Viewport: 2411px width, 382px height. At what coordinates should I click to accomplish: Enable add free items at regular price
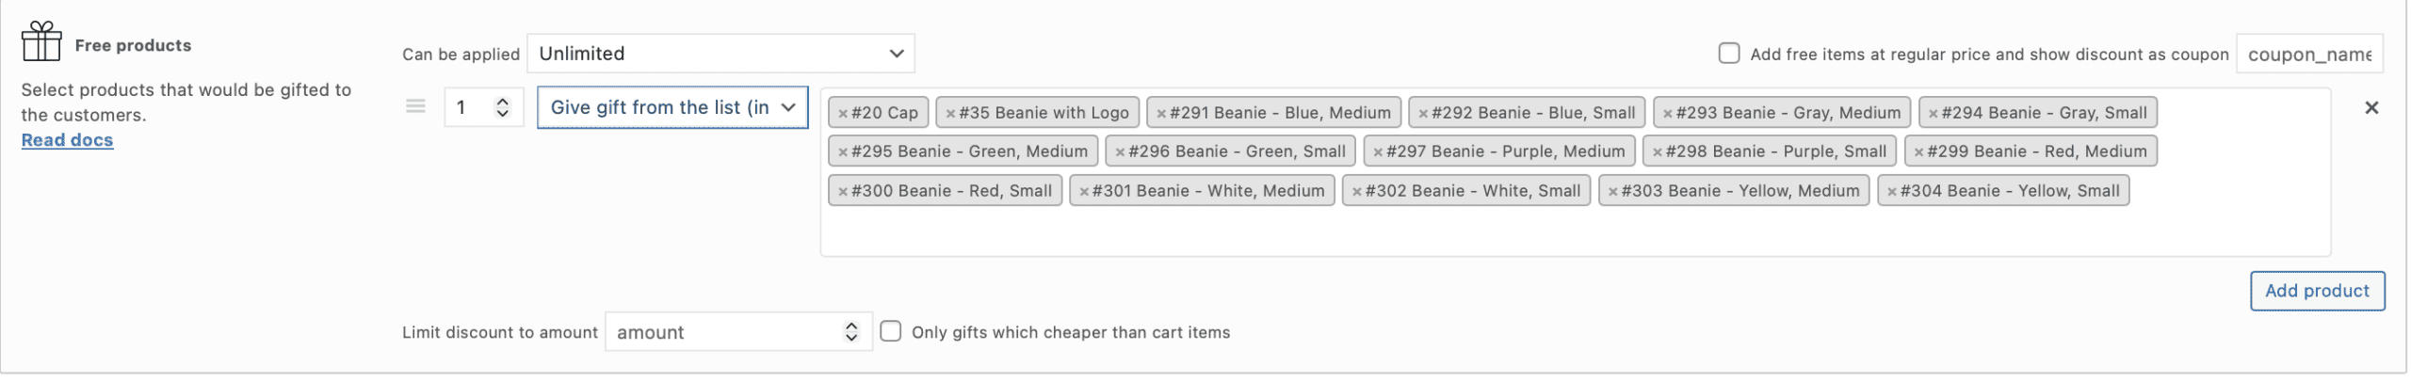coord(1729,54)
